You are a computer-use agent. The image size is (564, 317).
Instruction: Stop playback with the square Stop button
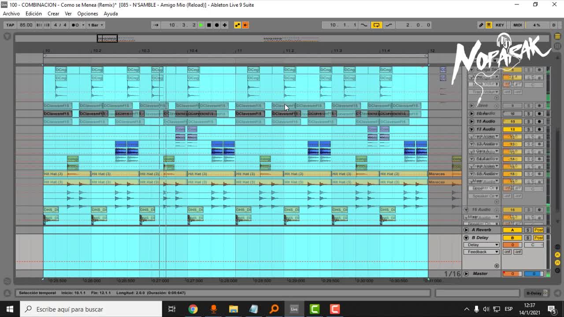209,25
